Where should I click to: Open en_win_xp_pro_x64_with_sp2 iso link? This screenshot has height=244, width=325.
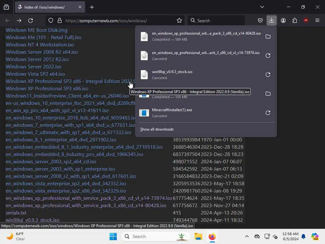pyautogui.click(x=57, y=110)
